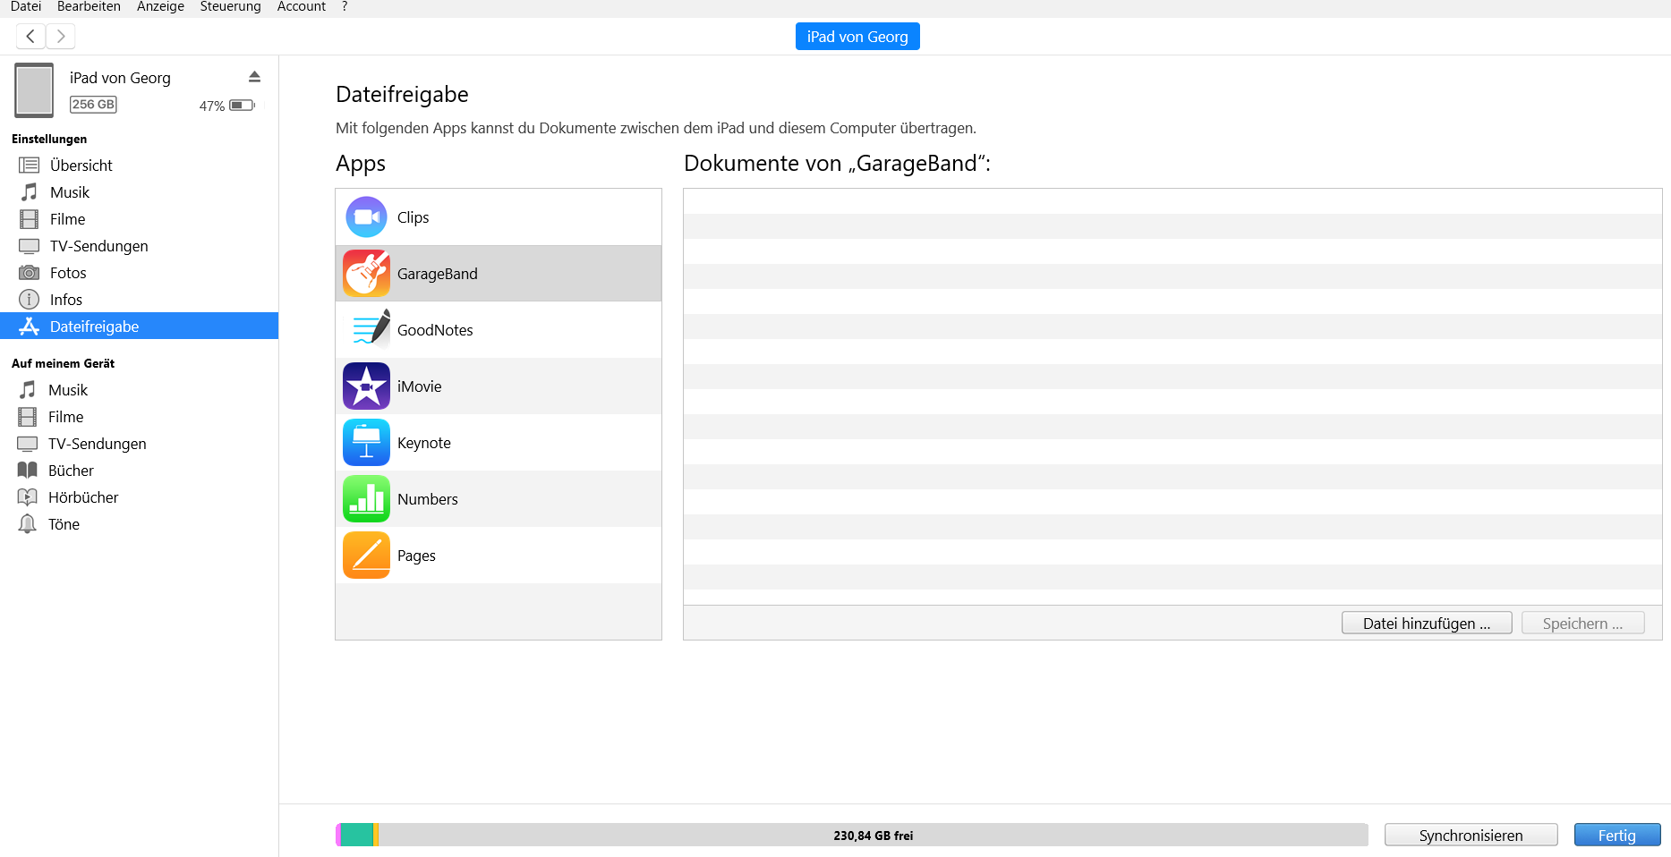Click the 230,84 GB frei label

pos(874,836)
